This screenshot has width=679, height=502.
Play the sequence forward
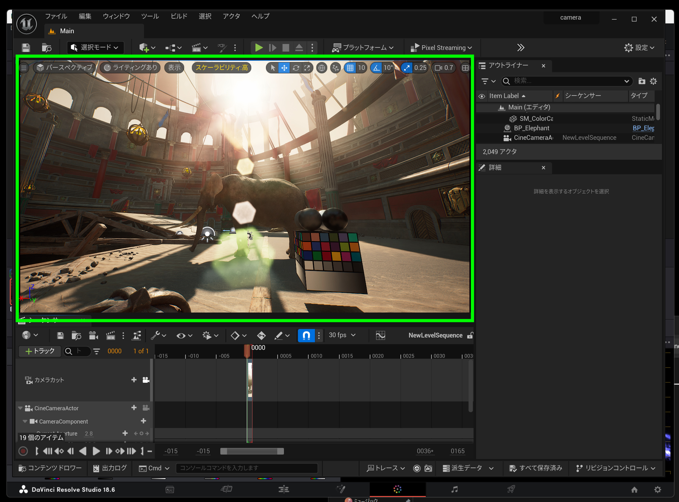pos(96,451)
